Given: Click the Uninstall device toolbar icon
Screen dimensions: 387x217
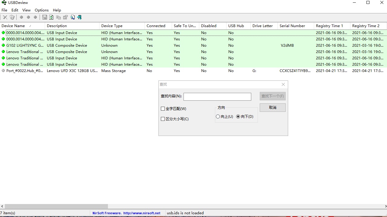Looking at the screenshot, I should pyautogui.click(x=12, y=17).
